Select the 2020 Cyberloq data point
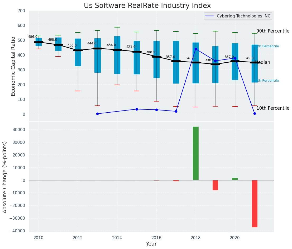The width and height of the screenshot is (292, 249). click(x=235, y=58)
